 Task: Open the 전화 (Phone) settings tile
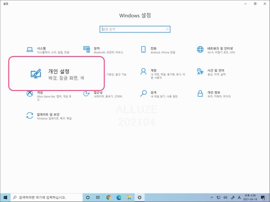point(158,50)
